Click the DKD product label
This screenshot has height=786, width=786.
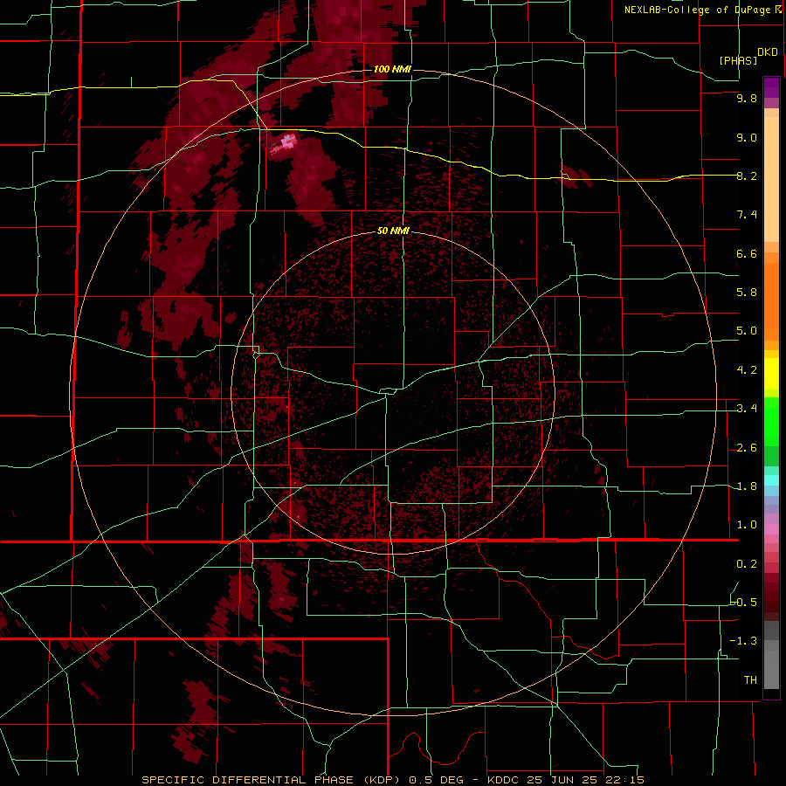coord(768,52)
